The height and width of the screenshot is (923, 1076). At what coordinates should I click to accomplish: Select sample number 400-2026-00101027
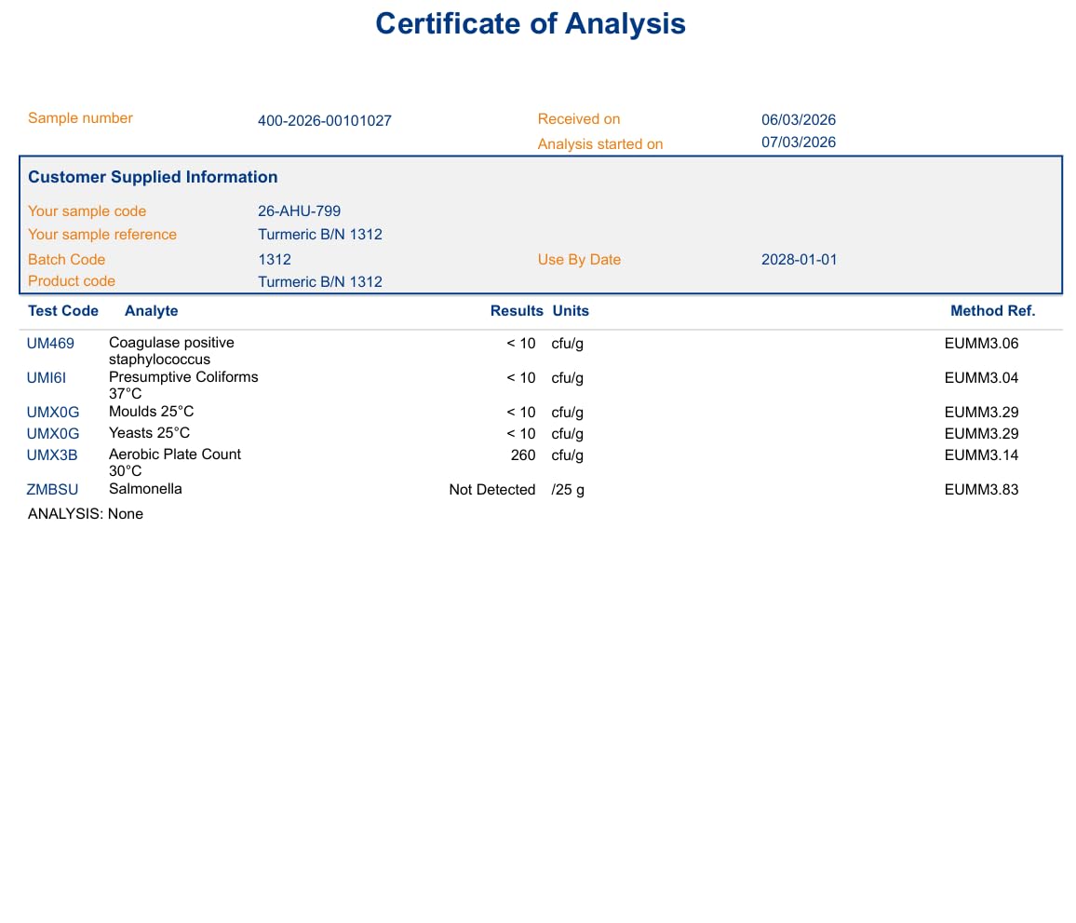click(324, 121)
